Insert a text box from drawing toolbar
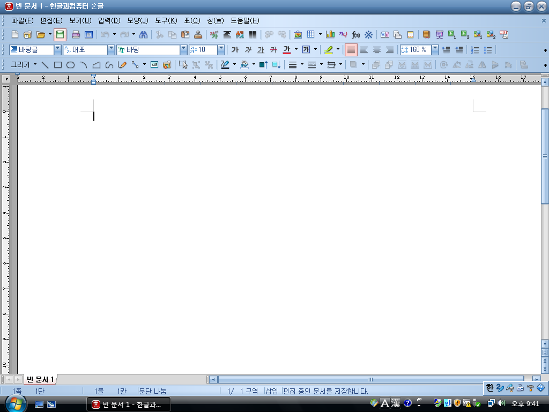549x412 pixels. (x=154, y=64)
